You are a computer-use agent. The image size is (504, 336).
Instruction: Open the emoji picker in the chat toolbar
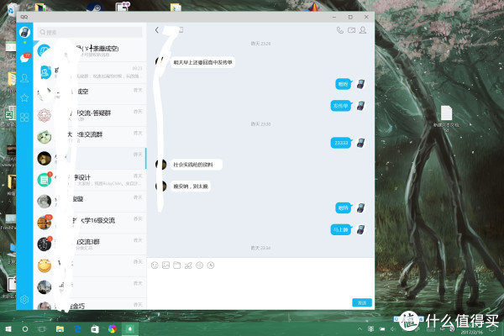coord(155,265)
